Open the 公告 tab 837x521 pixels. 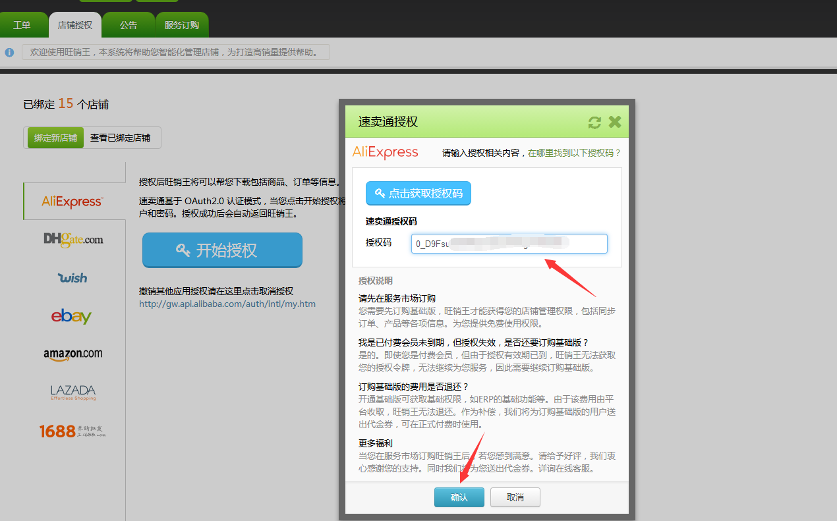129,25
